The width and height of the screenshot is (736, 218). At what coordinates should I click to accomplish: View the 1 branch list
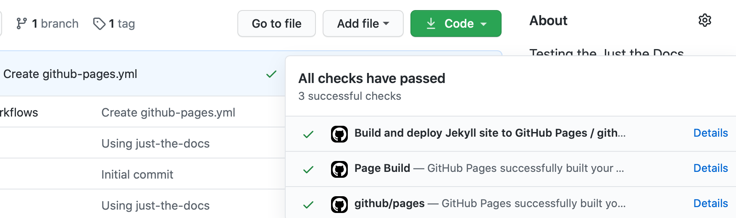tap(55, 23)
